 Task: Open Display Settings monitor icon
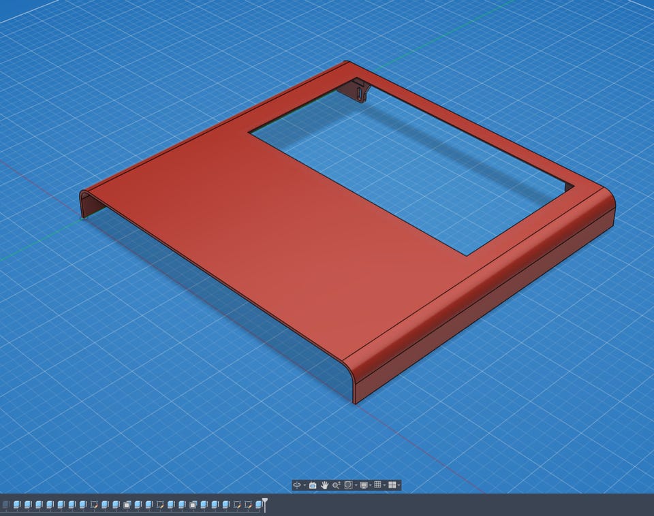(x=364, y=485)
